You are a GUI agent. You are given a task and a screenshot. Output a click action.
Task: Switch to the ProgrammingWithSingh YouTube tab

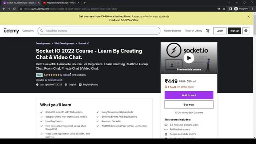[x=61, y=3]
